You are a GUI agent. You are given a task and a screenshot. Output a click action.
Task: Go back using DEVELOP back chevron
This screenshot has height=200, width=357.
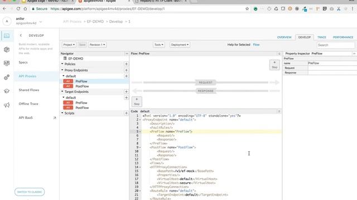click(x=21, y=36)
